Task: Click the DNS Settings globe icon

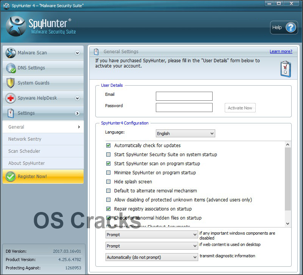Action: pos(11,68)
